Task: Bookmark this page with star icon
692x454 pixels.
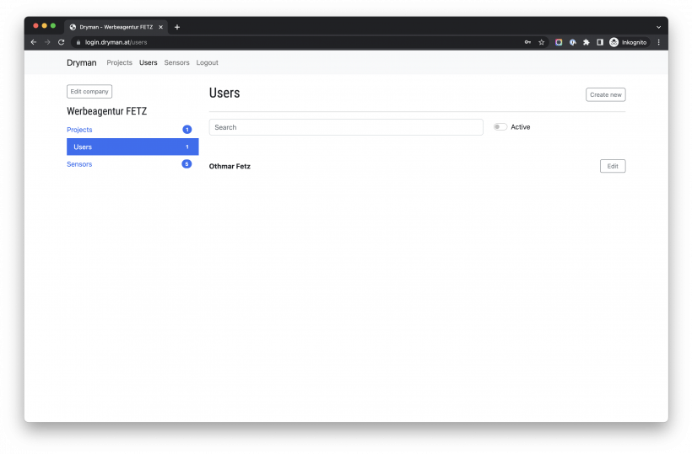Action: (x=541, y=42)
